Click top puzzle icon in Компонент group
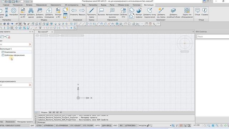 [131, 10]
